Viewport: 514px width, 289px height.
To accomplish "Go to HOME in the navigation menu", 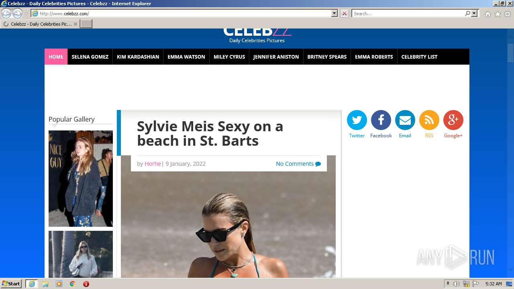I will [56, 57].
